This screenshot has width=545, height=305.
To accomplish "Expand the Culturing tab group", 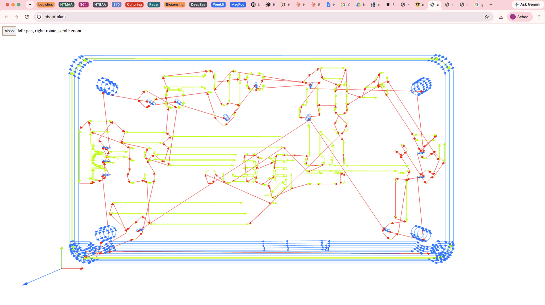I will (x=134, y=4).
